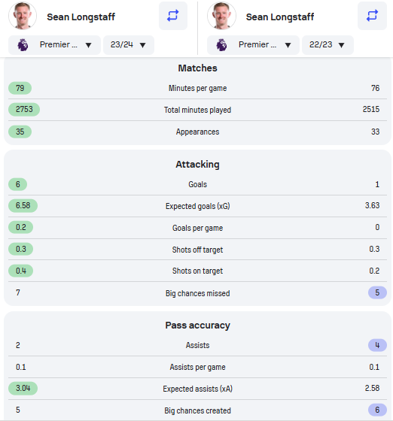Screen dimensions: 393x421
Task: Click the left player swap icon
Action: pyautogui.click(x=173, y=16)
